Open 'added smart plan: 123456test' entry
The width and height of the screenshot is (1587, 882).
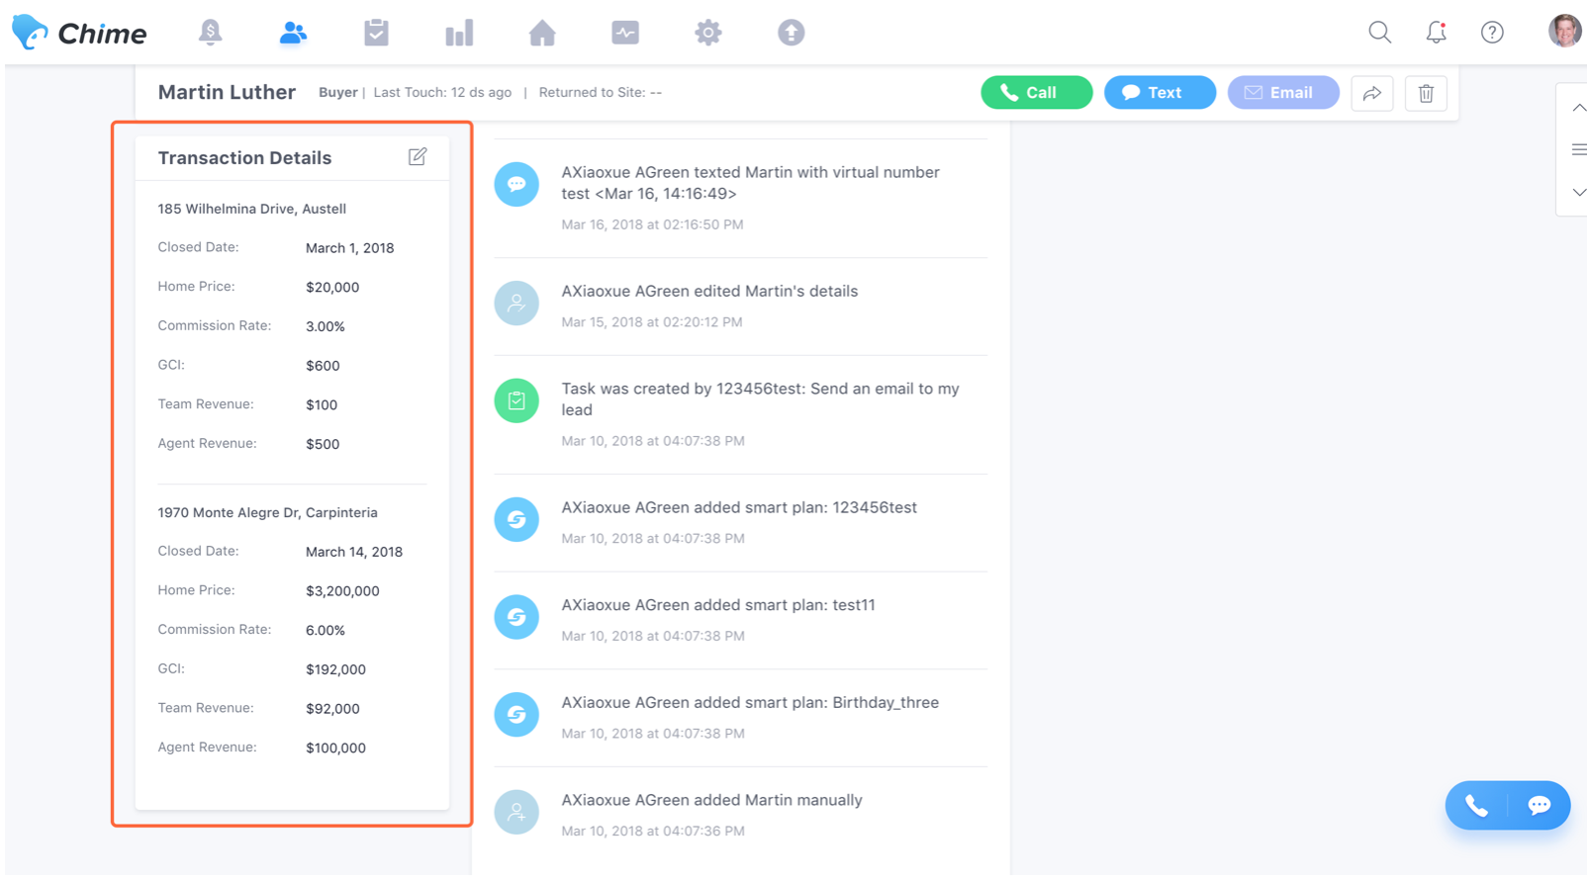point(739,508)
